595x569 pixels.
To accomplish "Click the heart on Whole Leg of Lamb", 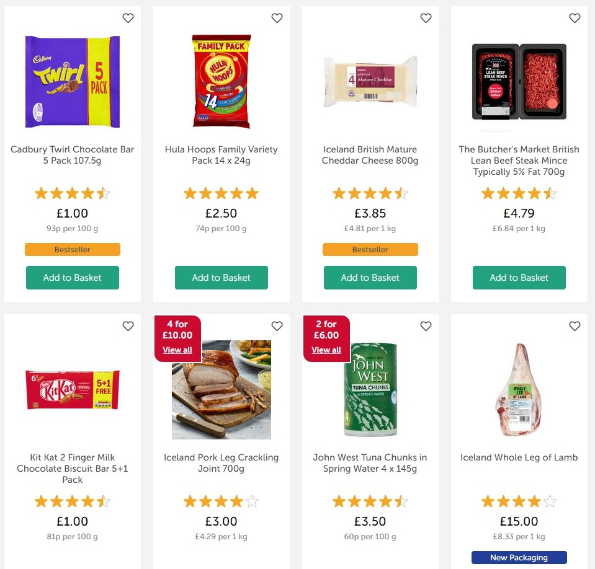I will coord(575,326).
